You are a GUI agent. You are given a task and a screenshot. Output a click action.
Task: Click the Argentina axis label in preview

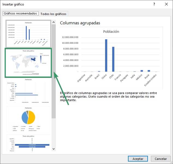pos(81,78)
